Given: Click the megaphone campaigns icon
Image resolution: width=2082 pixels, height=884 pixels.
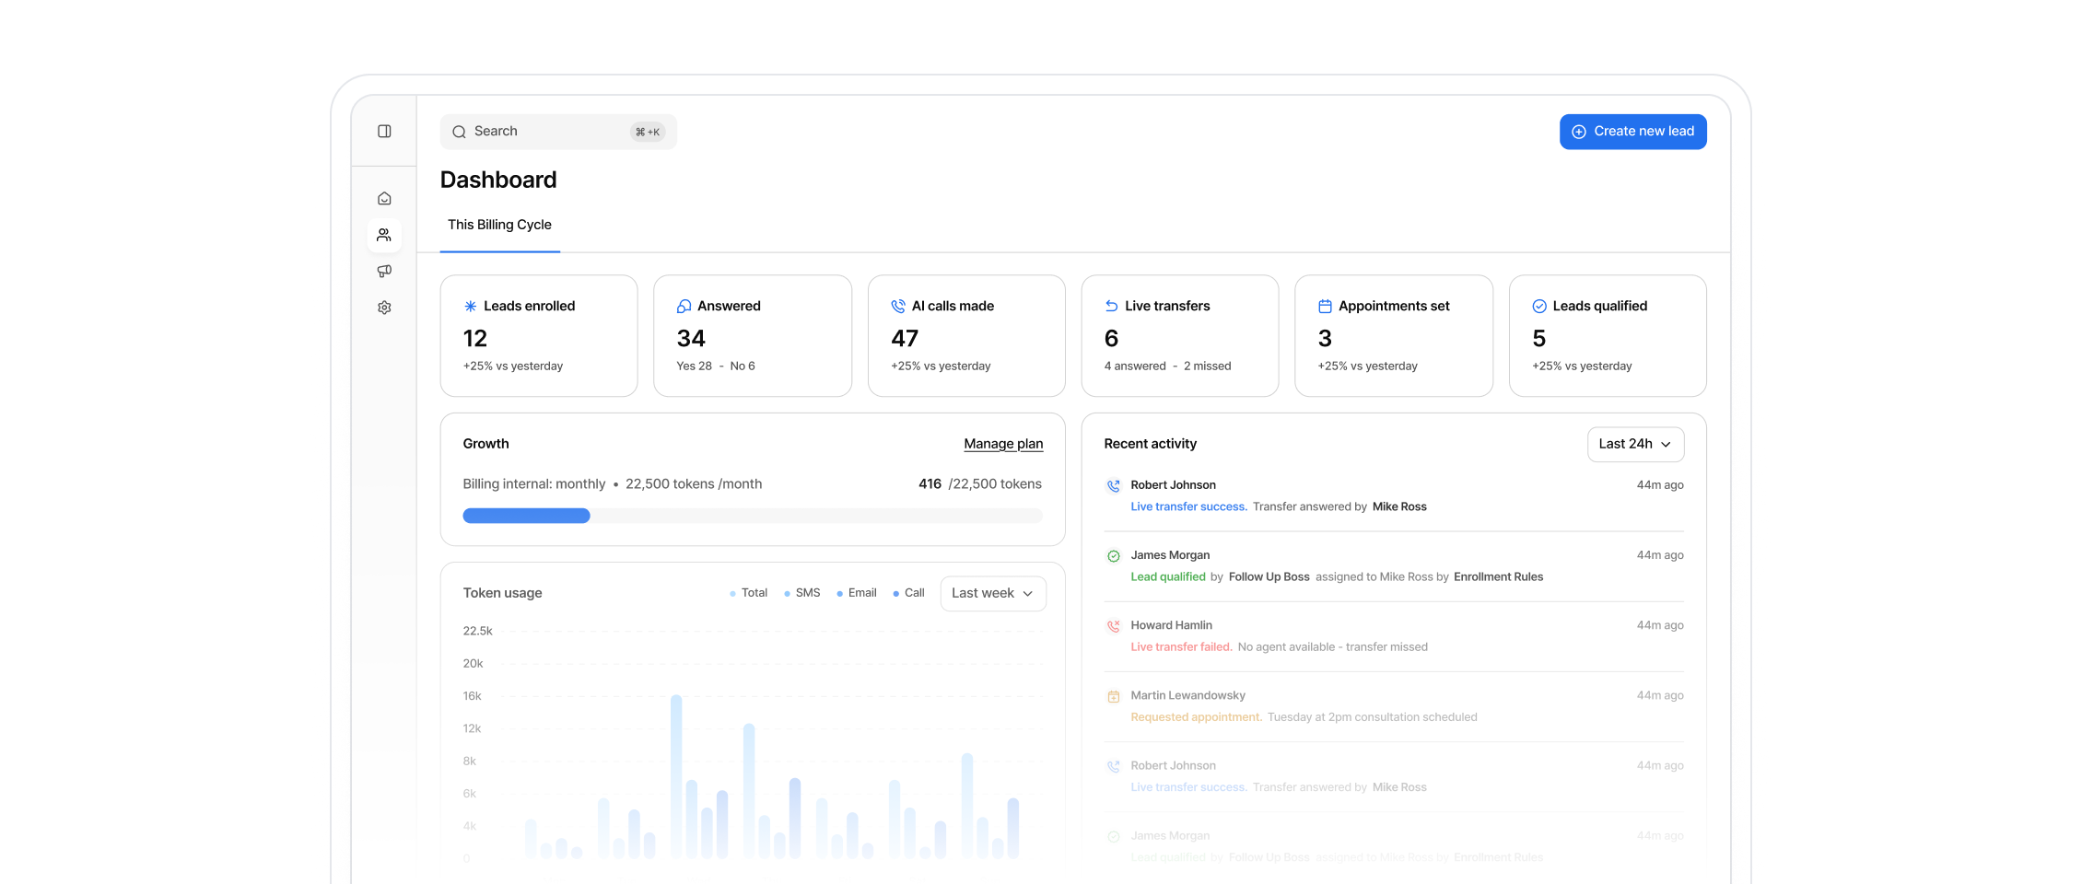Looking at the screenshot, I should (384, 271).
